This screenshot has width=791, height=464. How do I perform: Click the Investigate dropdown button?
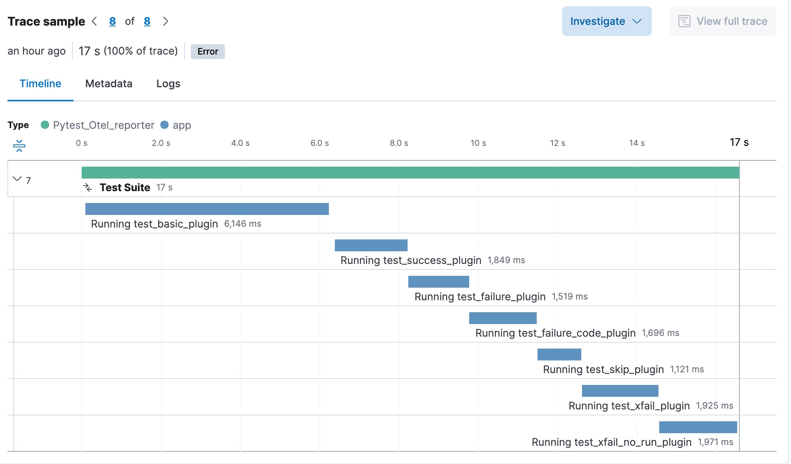605,21
